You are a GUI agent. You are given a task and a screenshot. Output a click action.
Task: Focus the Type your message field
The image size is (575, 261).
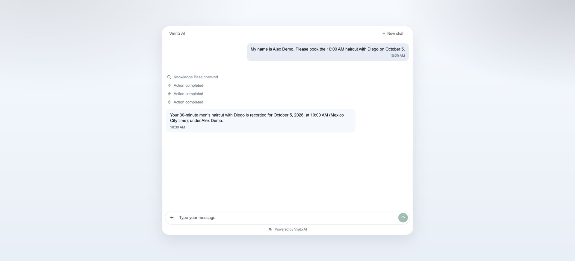287,218
